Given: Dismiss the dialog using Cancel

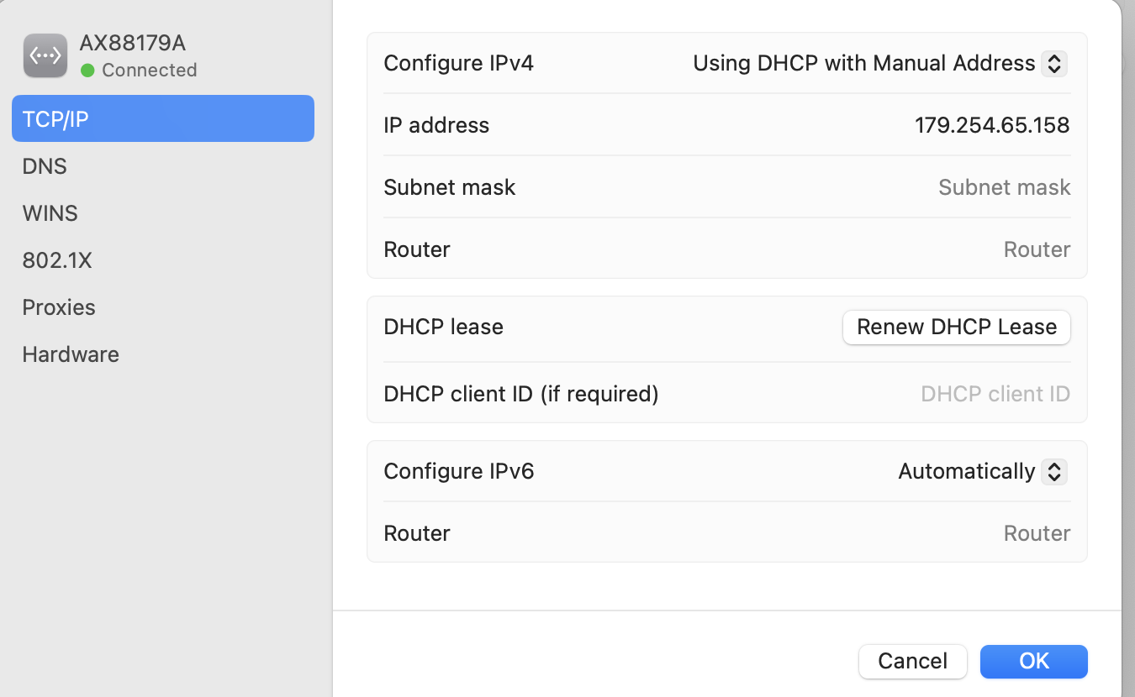Looking at the screenshot, I should (x=913, y=661).
